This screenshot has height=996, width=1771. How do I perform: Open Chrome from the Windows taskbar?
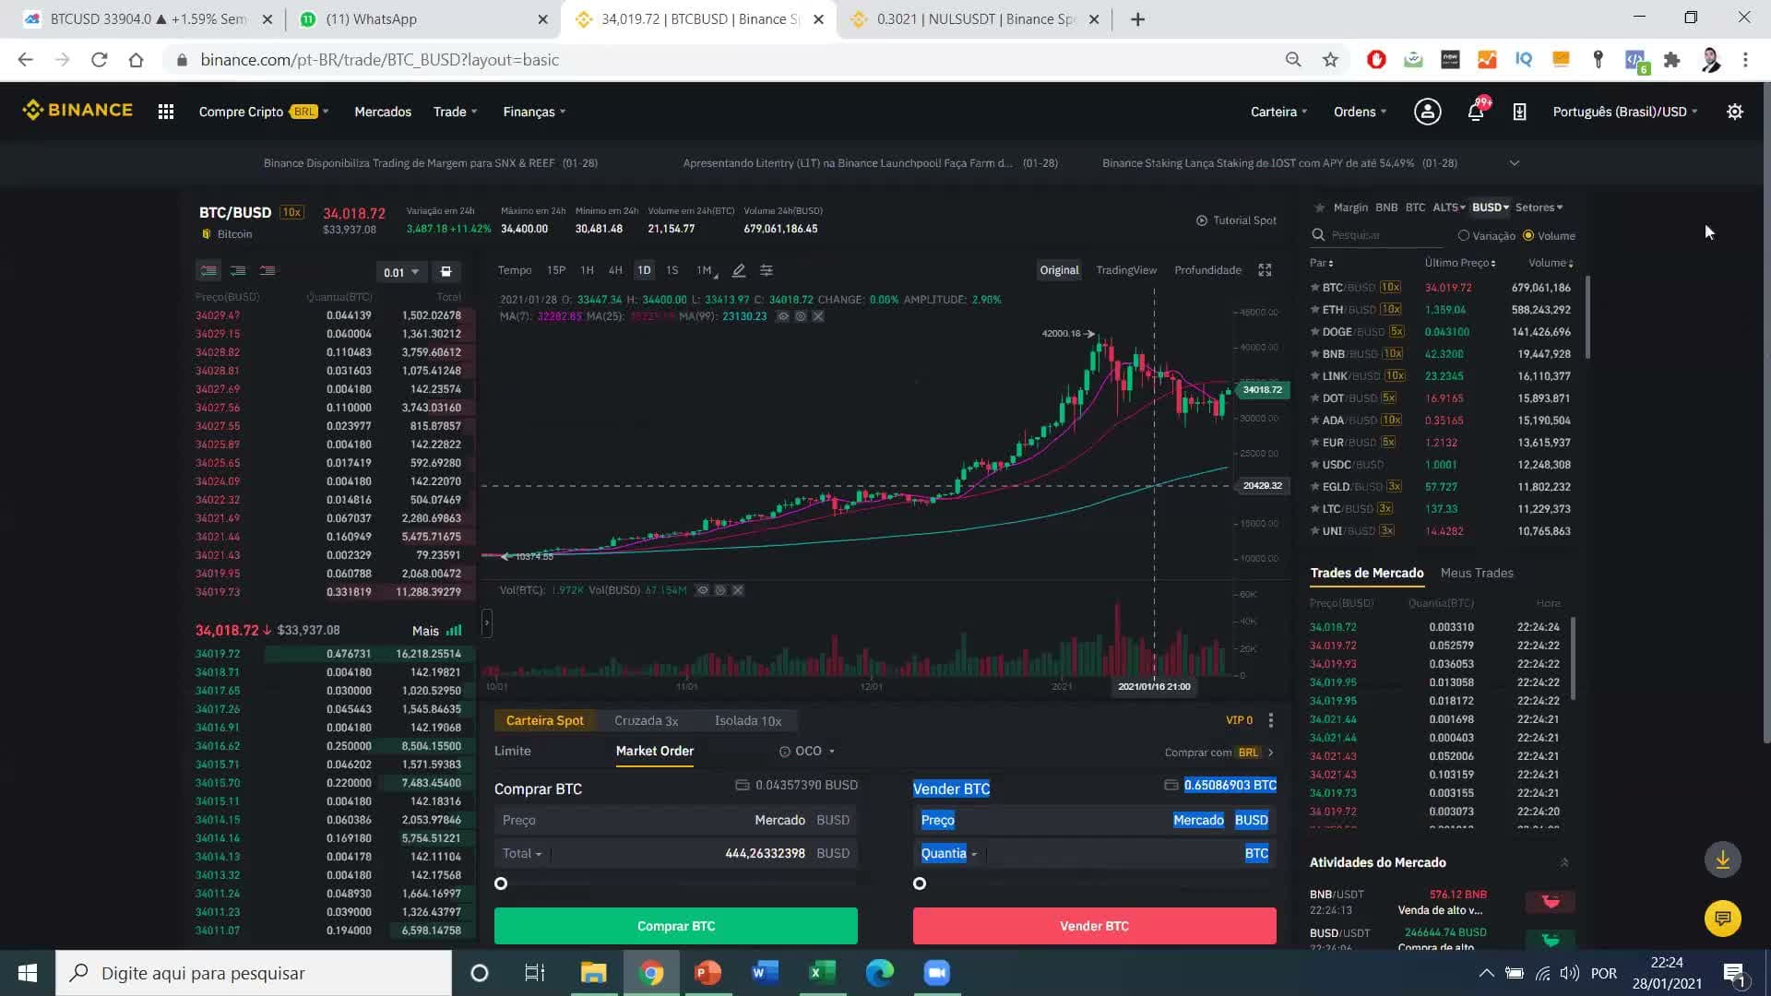coord(651,973)
